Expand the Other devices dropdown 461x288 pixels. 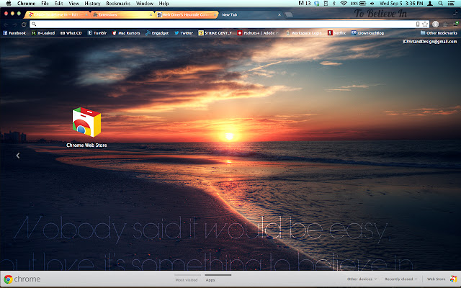[x=360, y=279]
